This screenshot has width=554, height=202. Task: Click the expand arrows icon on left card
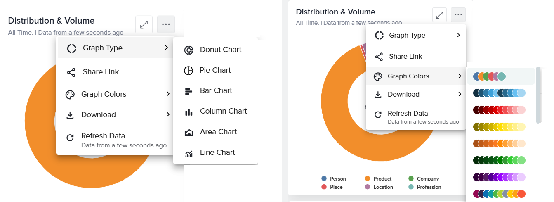tap(144, 24)
